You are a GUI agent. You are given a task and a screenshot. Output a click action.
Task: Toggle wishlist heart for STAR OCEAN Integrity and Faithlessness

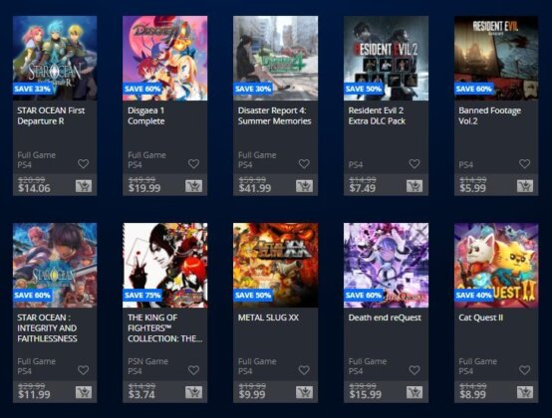pos(83,370)
